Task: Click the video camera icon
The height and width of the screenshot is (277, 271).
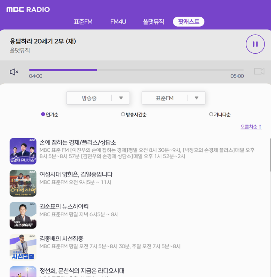Action: pyautogui.click(x=259, y=71)
